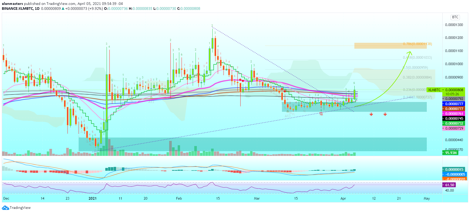Click the gray 0.00000792 price tag
The height and width of the screenshot is (213, 470).
[x=454, y=99]
